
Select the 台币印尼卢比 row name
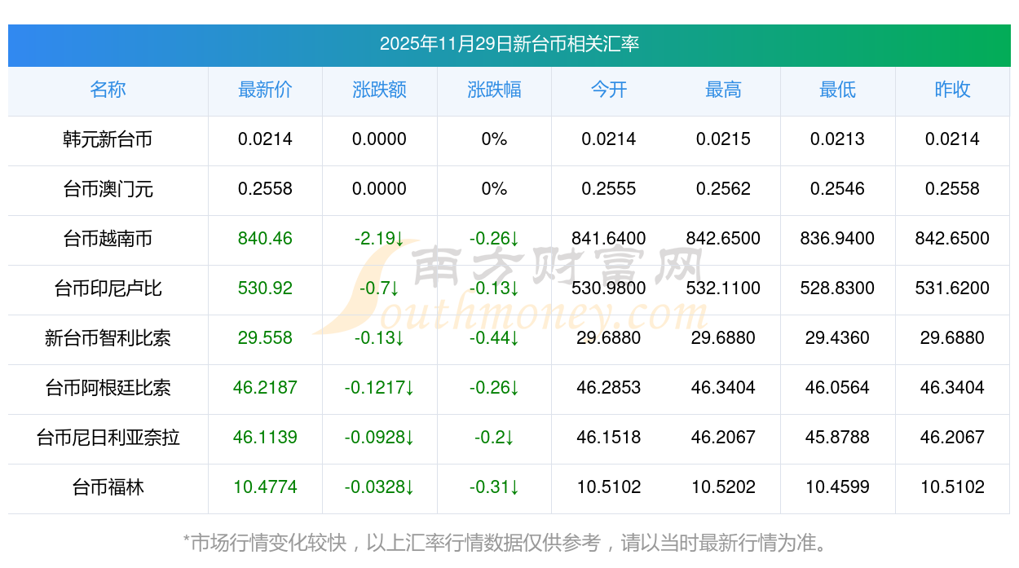tap(108, 288)
